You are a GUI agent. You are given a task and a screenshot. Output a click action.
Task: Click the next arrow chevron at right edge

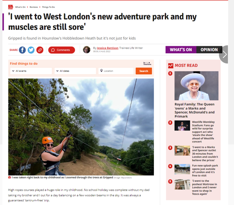tap(225, 55)
